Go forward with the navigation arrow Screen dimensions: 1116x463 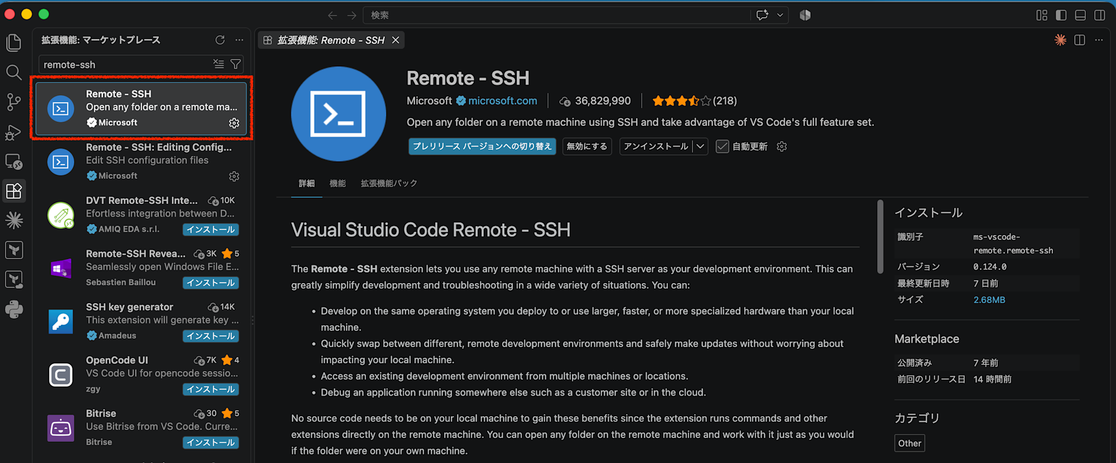(352, 15)
